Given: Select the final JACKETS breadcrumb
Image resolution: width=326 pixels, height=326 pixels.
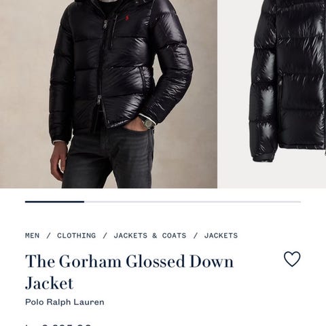Looking at the screenshot, I should [x=221, y=236].
